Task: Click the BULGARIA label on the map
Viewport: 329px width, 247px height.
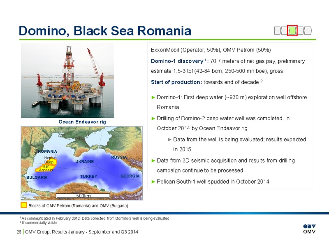Action: (37, 177)
